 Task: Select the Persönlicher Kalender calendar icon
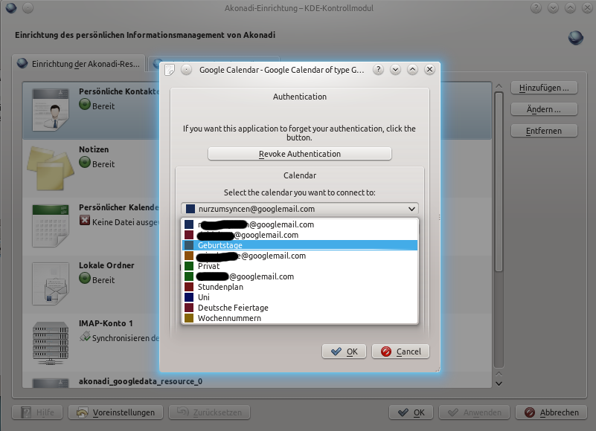(x=51, y=226)
